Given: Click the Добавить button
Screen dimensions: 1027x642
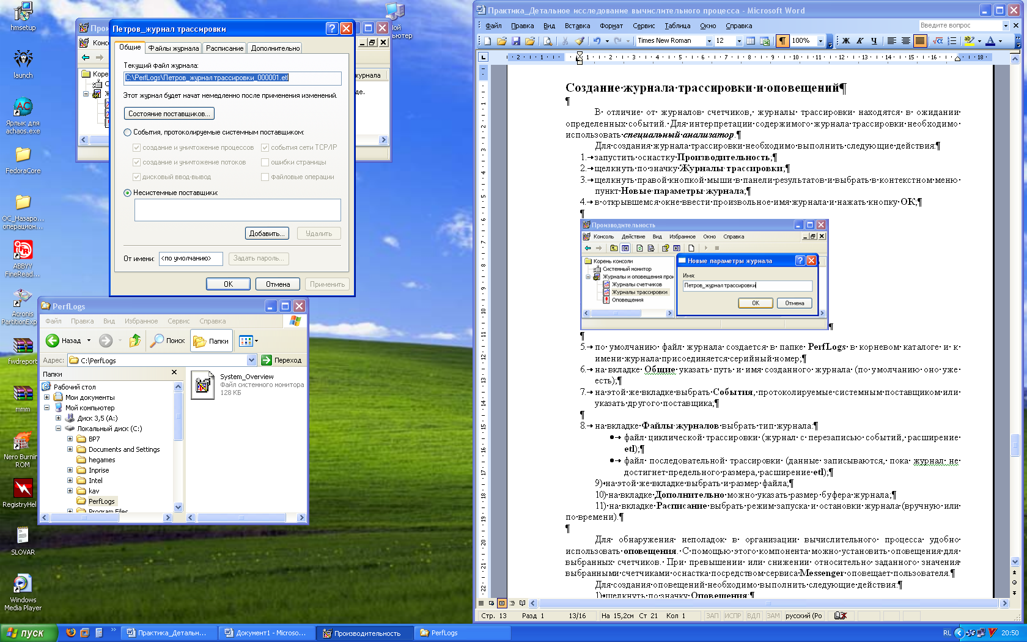Looking at the screenshot, I should pyautogui.click(x=267, y=234).
